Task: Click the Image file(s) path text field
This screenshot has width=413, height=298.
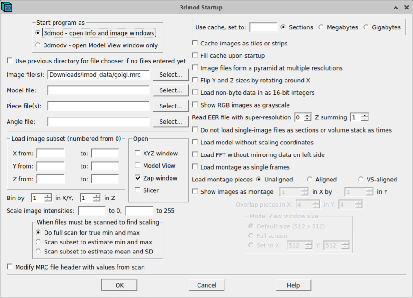Action: point(98,75)
